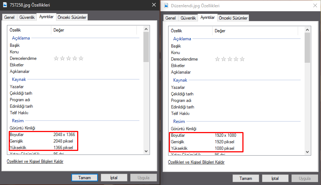Open Genel tab in Düzenlendi.jpg window
321x185 pixels.
pyautogui.click(x=171, y=18)
